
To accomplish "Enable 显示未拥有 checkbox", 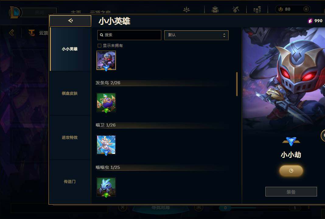I will (x=100, y=46).
